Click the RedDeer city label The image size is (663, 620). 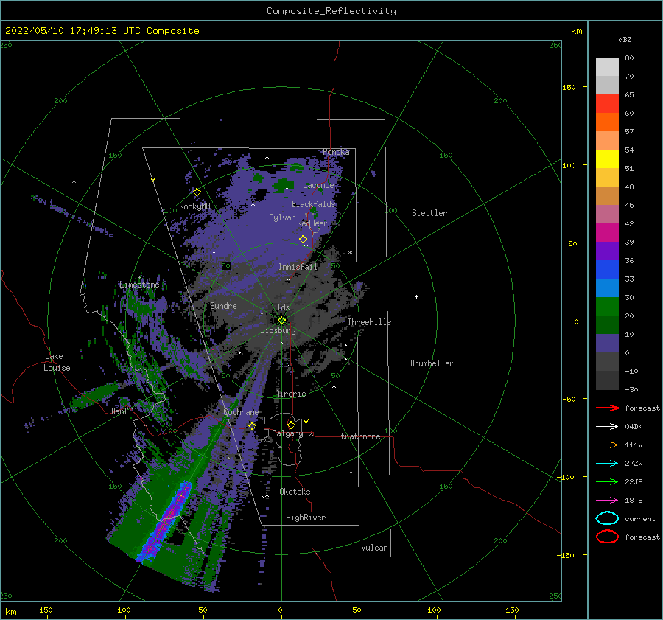312,223
